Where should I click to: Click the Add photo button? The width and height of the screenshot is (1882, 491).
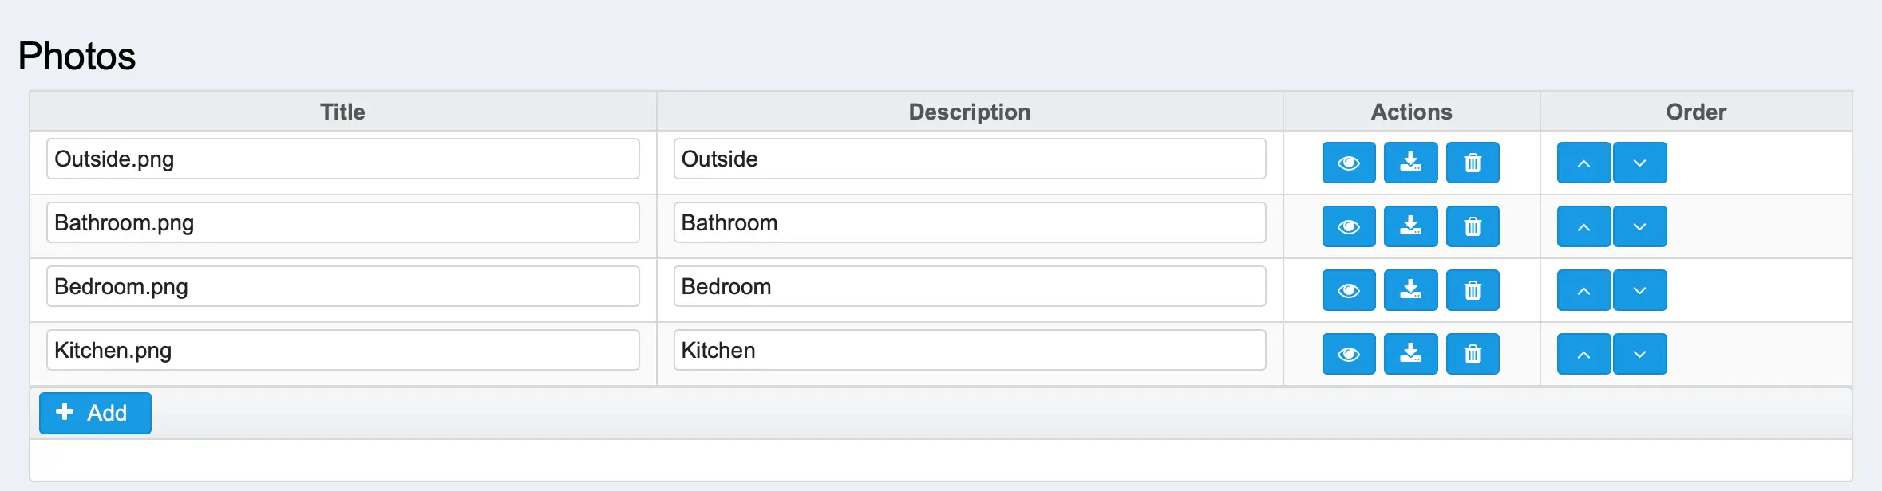tap(95, 413)
